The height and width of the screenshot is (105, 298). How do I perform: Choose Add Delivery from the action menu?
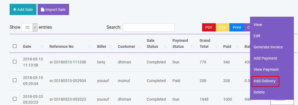(x=264, y=81)
